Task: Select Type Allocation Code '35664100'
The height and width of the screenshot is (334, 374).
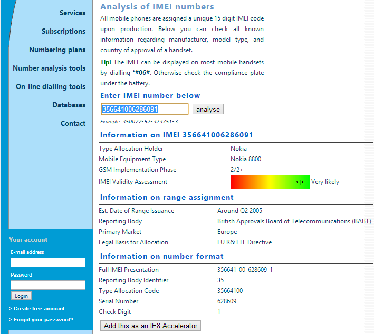Action: point(230,291)
